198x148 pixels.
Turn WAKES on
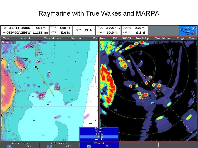[89, 146]
